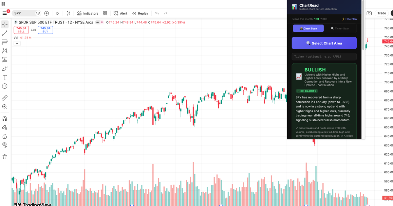Select the crosshair cursor tool
Screen dimensions: 393x206
click(5, 25)
